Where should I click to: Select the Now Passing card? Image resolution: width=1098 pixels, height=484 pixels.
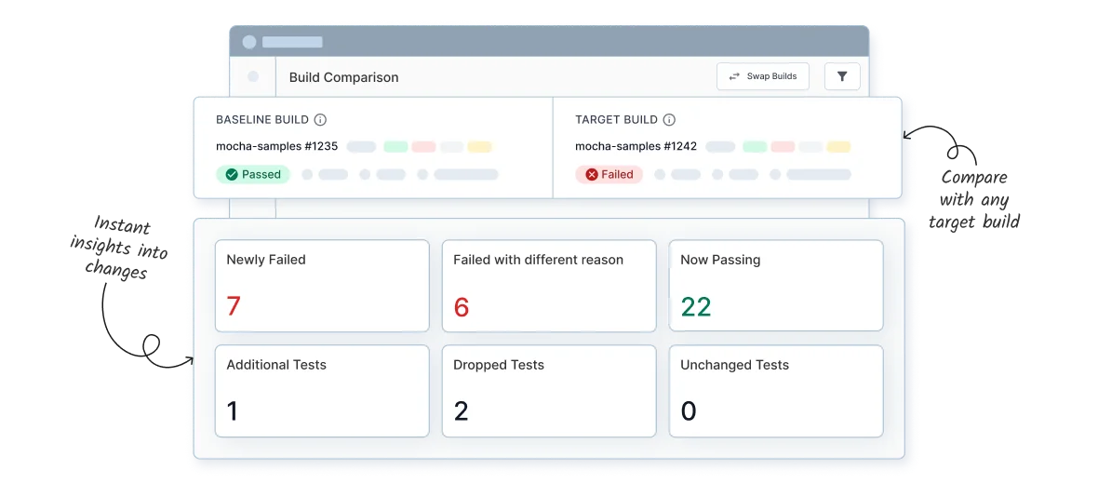coord(776,286)
